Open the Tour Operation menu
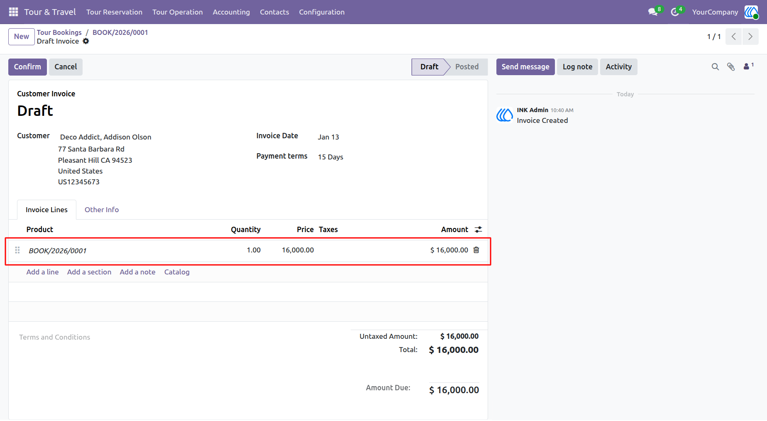This screenshot has width=767, height=421. 178,12
